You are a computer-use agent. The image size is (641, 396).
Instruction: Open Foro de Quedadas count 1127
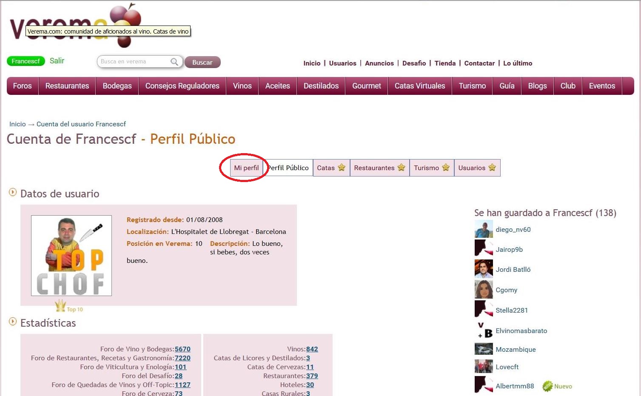(182, 385)
